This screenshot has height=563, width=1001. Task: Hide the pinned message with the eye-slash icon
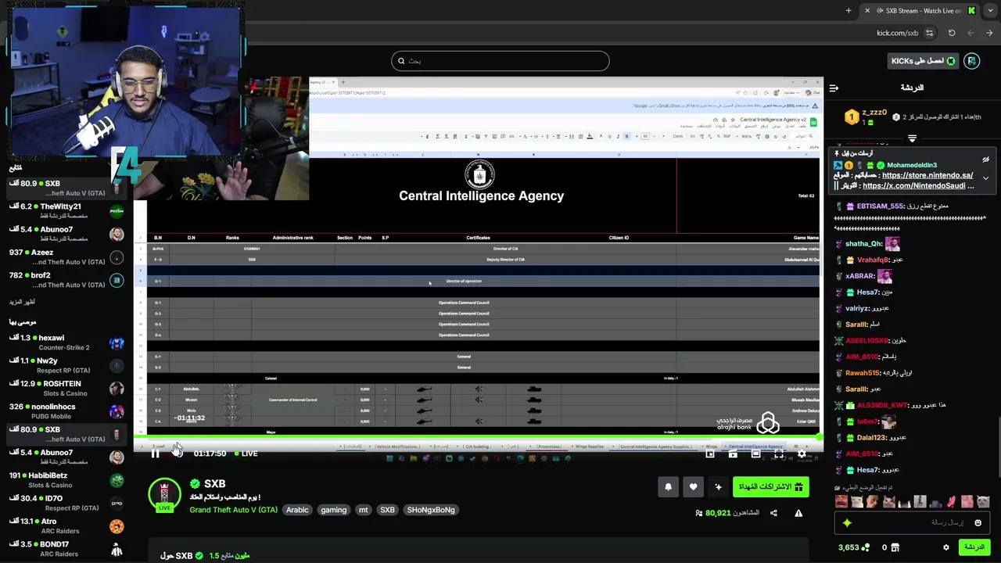click(985, 160)
